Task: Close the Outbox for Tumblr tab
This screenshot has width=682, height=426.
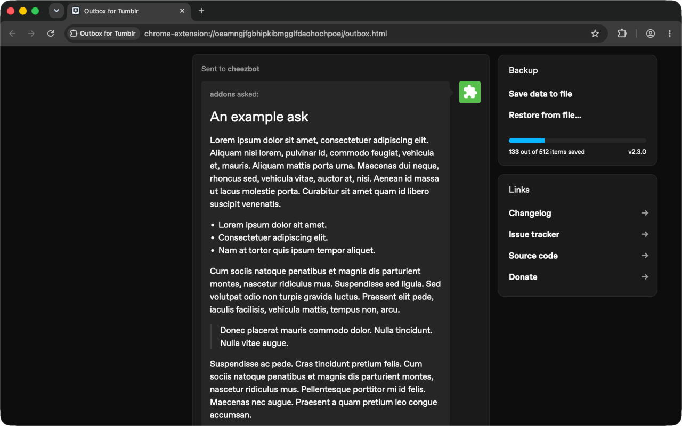Action: pyautogui.click(x=182, y=11)
